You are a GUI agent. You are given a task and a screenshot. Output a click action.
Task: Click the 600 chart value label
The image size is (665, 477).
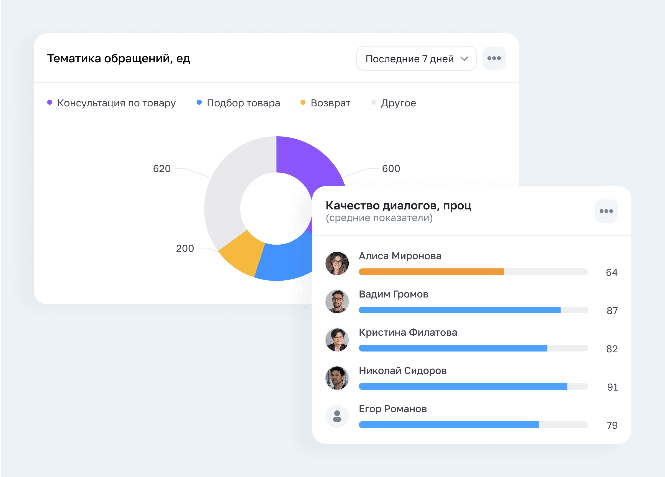(x=391, y=169)
